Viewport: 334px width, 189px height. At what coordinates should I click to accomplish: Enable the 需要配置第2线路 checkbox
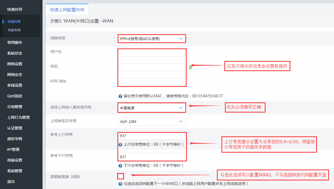pos(121,176)
